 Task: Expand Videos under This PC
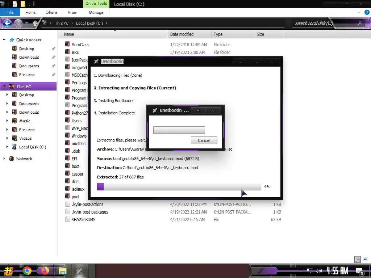tap(7, 138)
